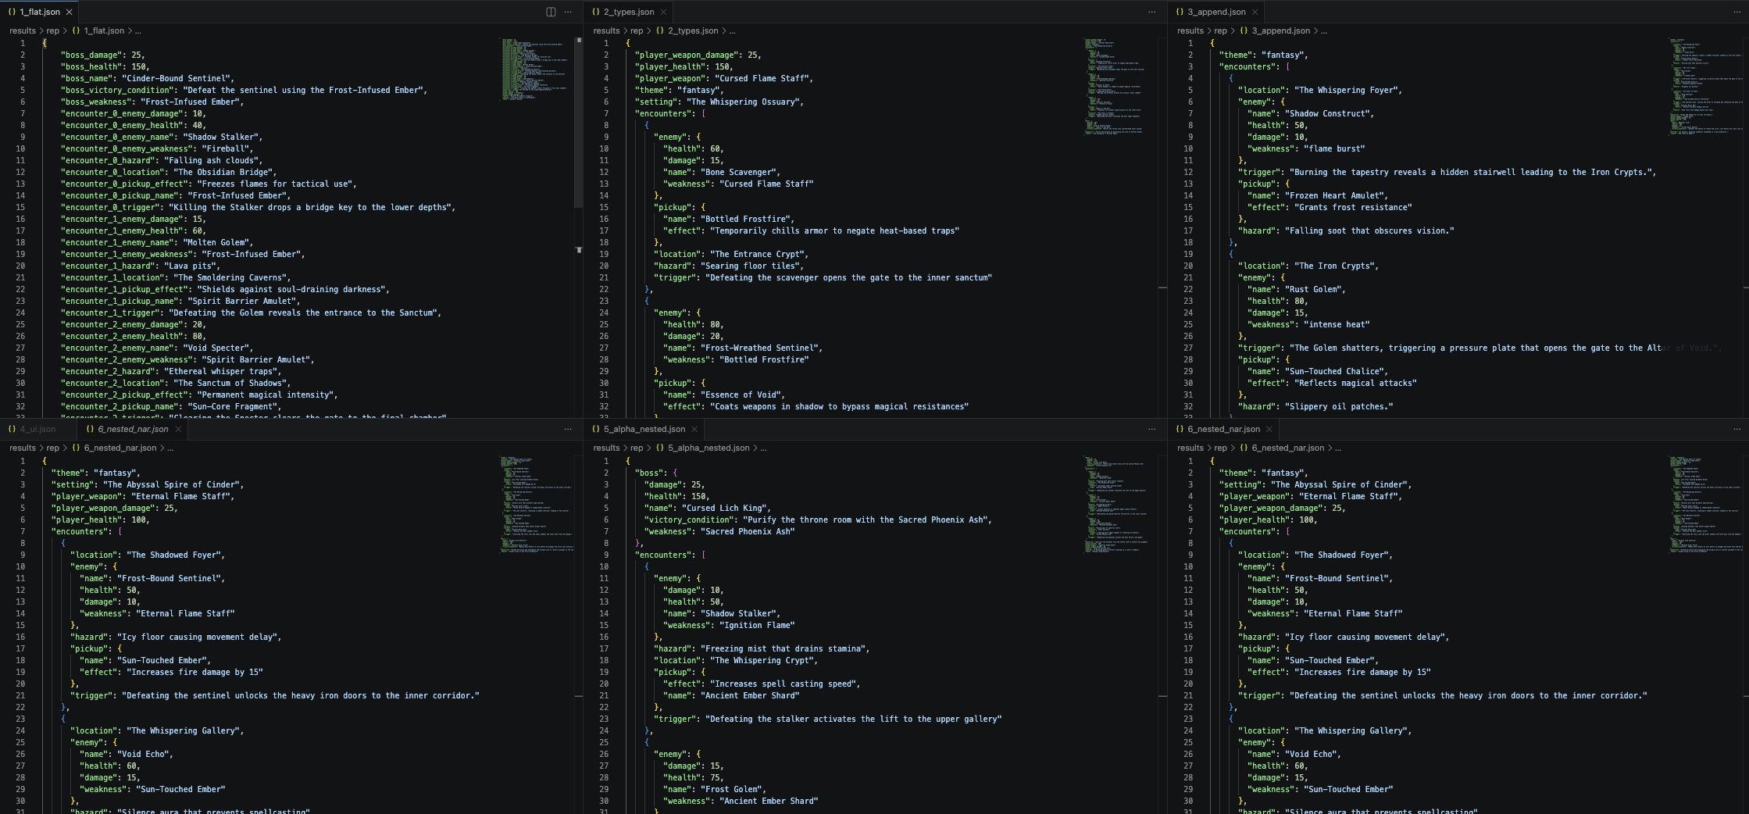The height and width of the screenshot is (814, 1749).
Task: Click "Cursed Lich King" in 5_alpha_nested.json
Action: coord(725,508)
